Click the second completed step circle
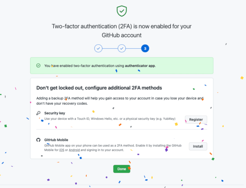 [x=122, y=49]
